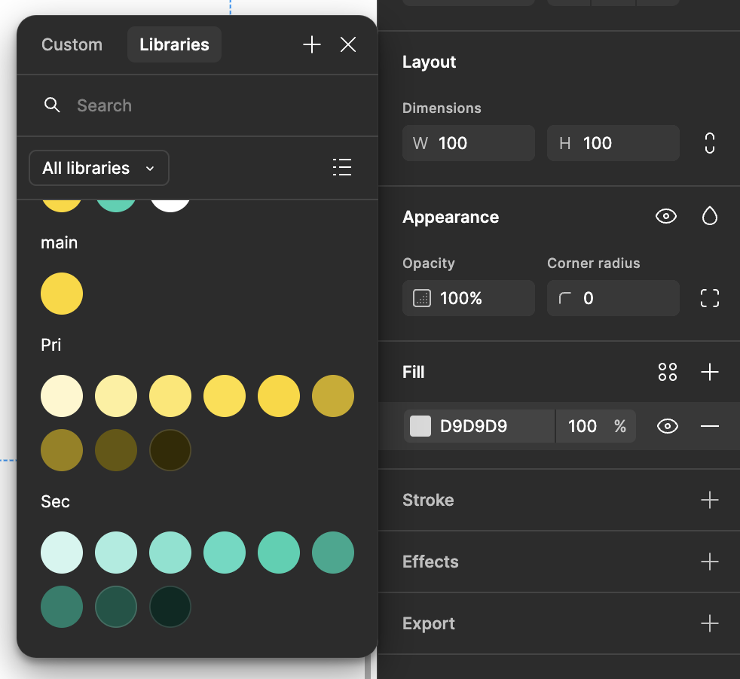
Task: Open the All libraries dropdown
Action: [x=99, y=168]
